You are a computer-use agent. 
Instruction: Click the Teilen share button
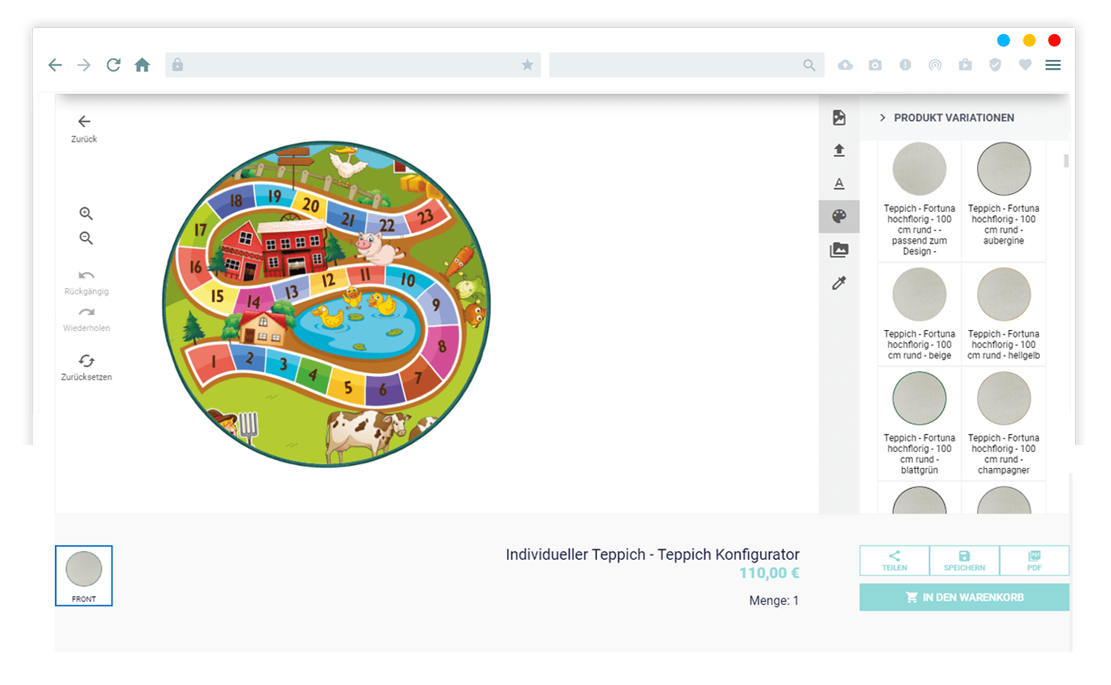[x=895, y=561]
